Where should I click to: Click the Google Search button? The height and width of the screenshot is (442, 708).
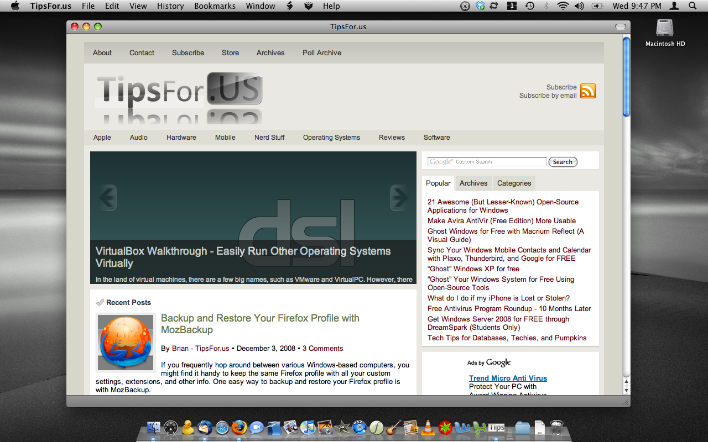pos(563,162)
